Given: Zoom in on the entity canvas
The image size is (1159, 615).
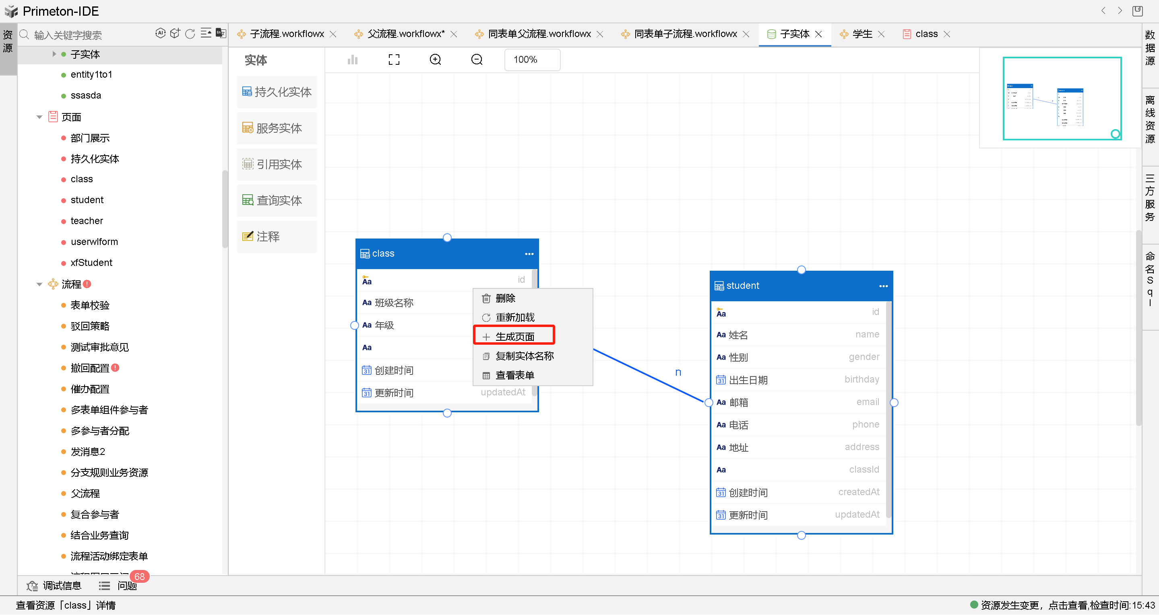Looking at the screenshot, I should (x=435, y=60).
